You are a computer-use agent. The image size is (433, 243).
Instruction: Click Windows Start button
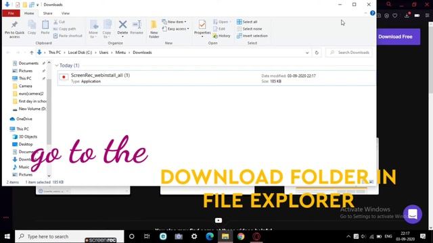pyautogui.click(x=7, y=236)
